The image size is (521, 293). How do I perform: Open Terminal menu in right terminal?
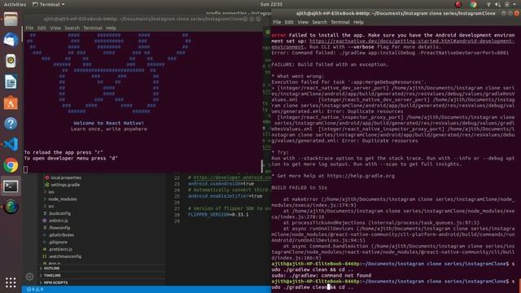[x=340, y=22]
